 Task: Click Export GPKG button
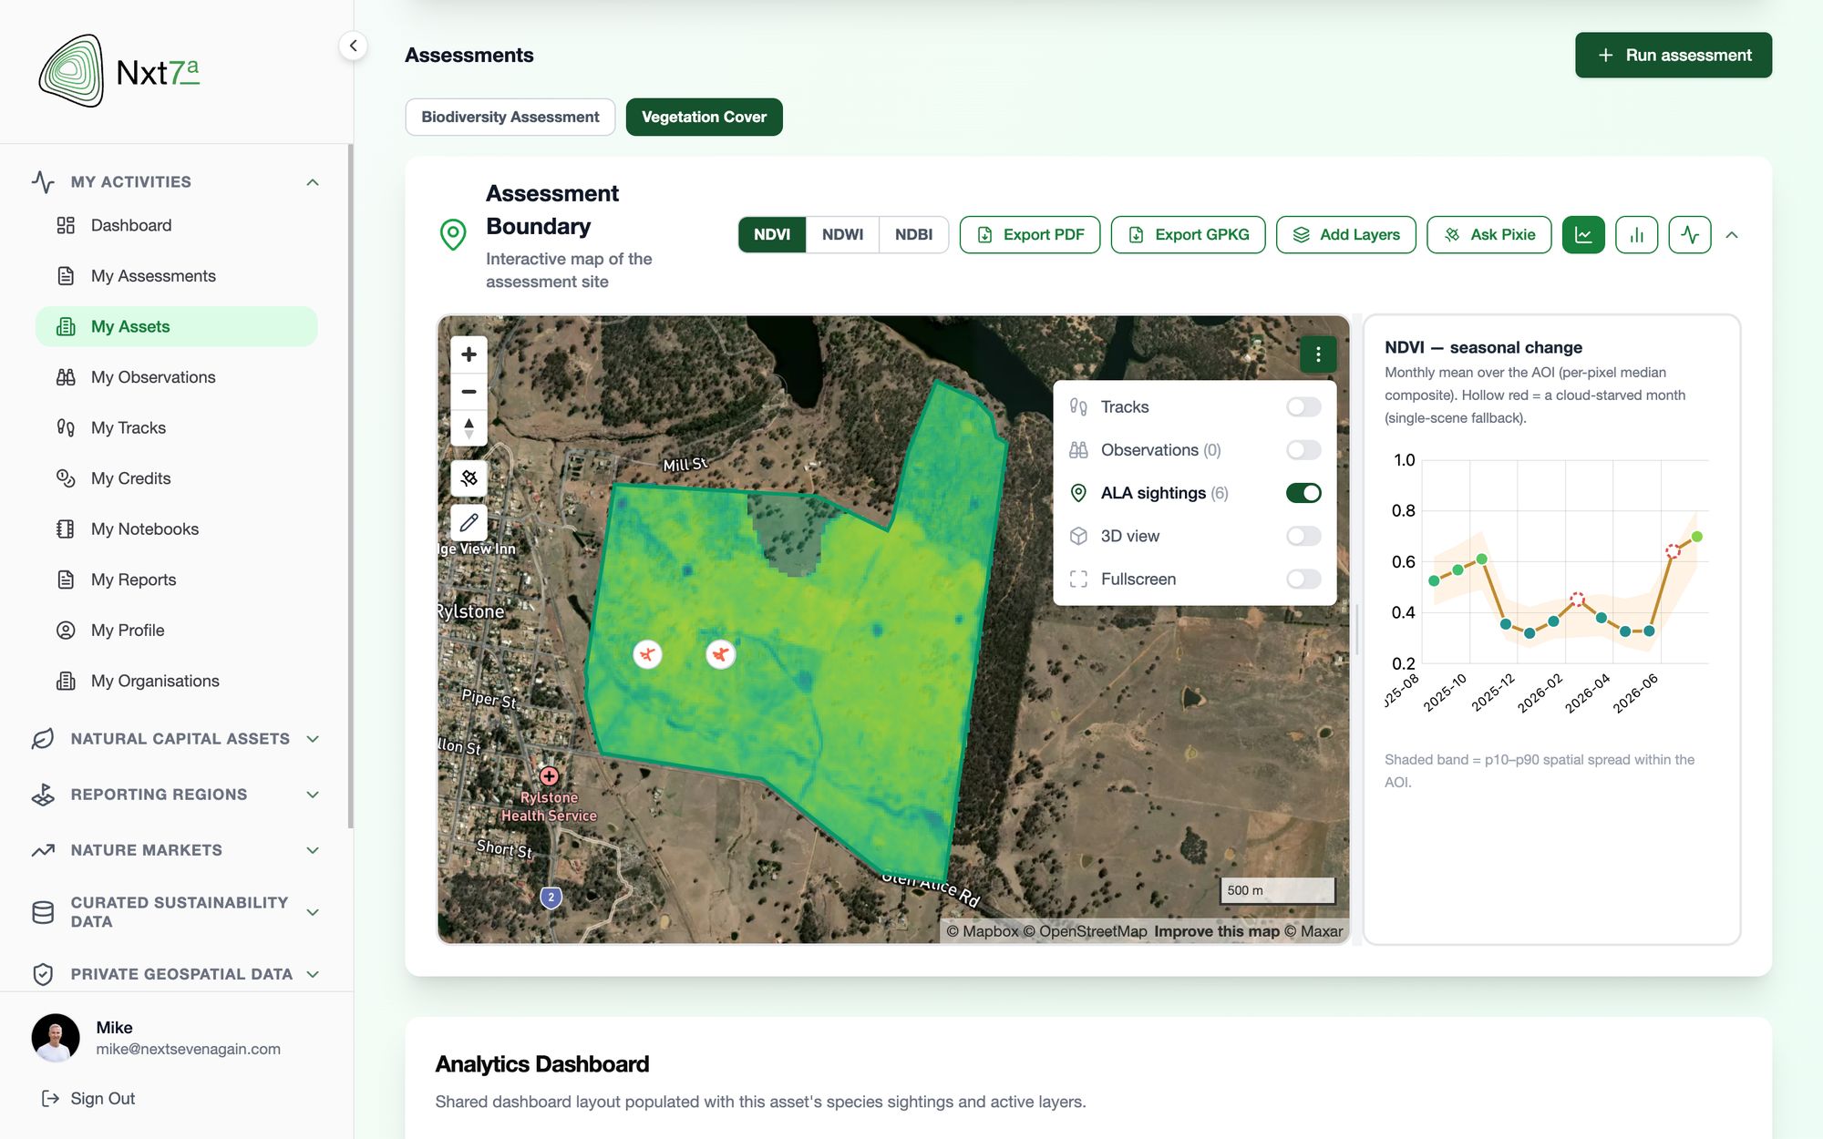point(1188,235)
